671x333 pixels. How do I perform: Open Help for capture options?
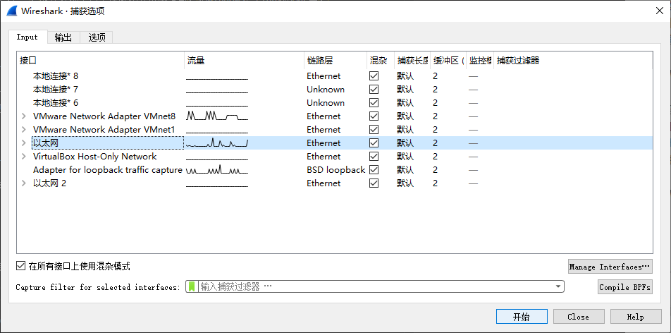tap(636, 317)
